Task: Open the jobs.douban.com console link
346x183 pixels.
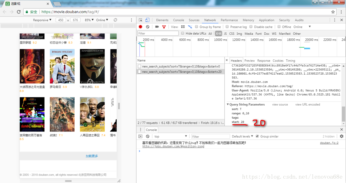Action: point(173,146)
